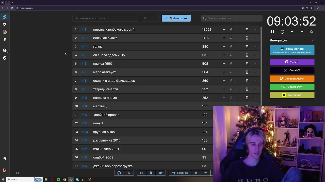325x182 pixels.
Task: Reload the page in browser toolbar
Action: click(x=12, y=8)
